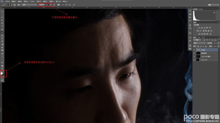Toggle visibility of the second layer
The height and width of the screenshot is (123, 220).
194,53
